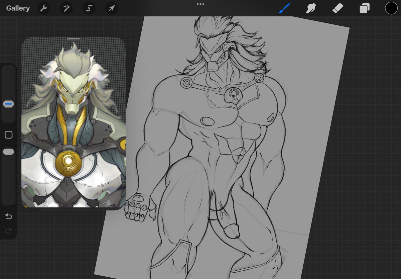Viewport: 401px width, 279px height.
Task: Open the Gallery
Action: click(x=18, y=8)
